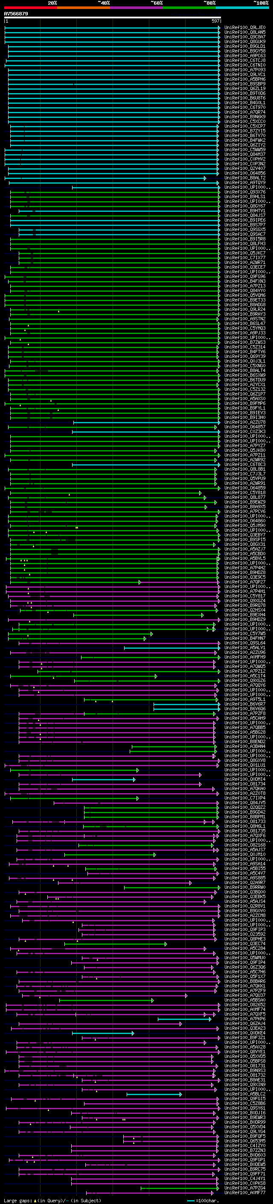This screenshot has height=1204, width=273.
Task: Click the white query length bar
Action: point(113,17)
